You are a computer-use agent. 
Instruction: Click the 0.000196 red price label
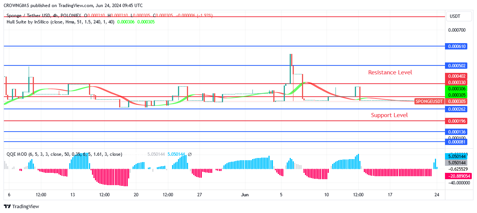tap(456, 121)
